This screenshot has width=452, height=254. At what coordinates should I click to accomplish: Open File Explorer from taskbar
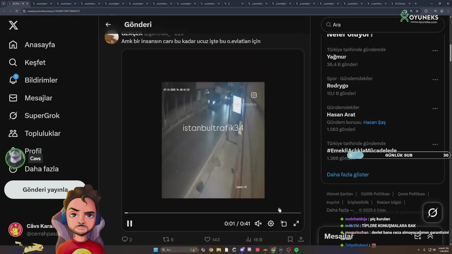pyautogui.click(x=219, y=250)
